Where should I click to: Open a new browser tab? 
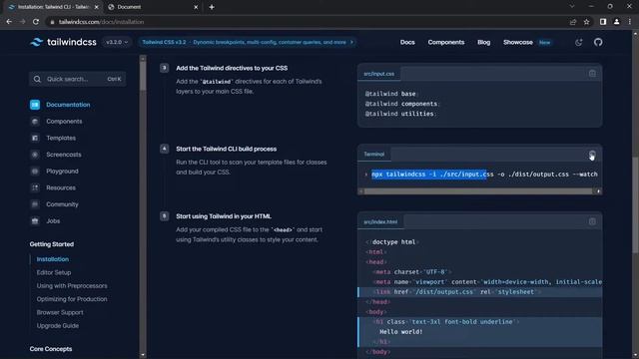[x=212, y=7]
